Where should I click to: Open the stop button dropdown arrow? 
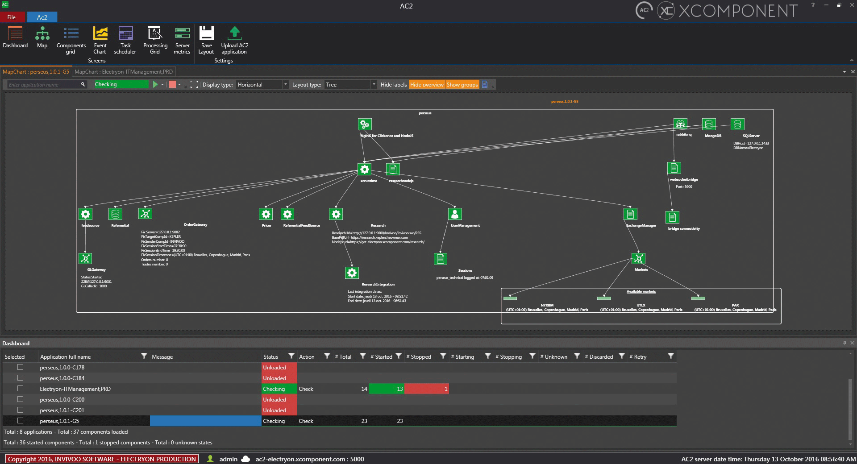(179, 84)
